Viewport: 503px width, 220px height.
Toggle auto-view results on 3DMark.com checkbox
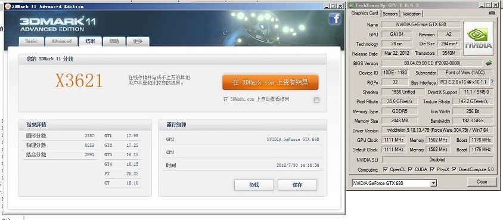pos(316,100)
